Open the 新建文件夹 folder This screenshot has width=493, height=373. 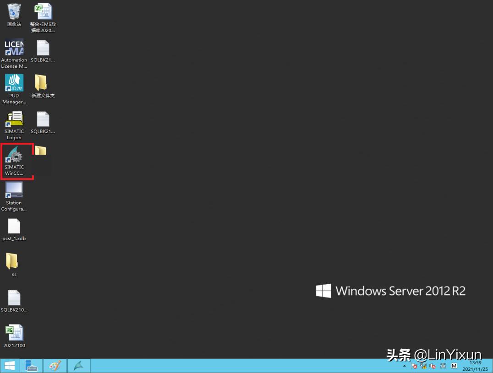43,86
